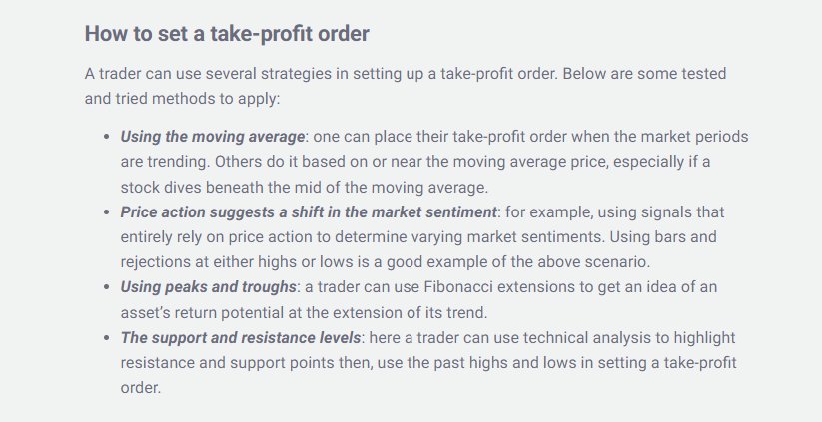
Task: Click the second bullet point dot
Action: [x=108, y=211]
